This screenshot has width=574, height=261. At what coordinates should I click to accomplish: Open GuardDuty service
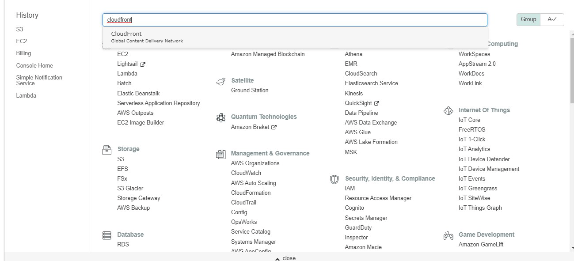pos(358,228)
